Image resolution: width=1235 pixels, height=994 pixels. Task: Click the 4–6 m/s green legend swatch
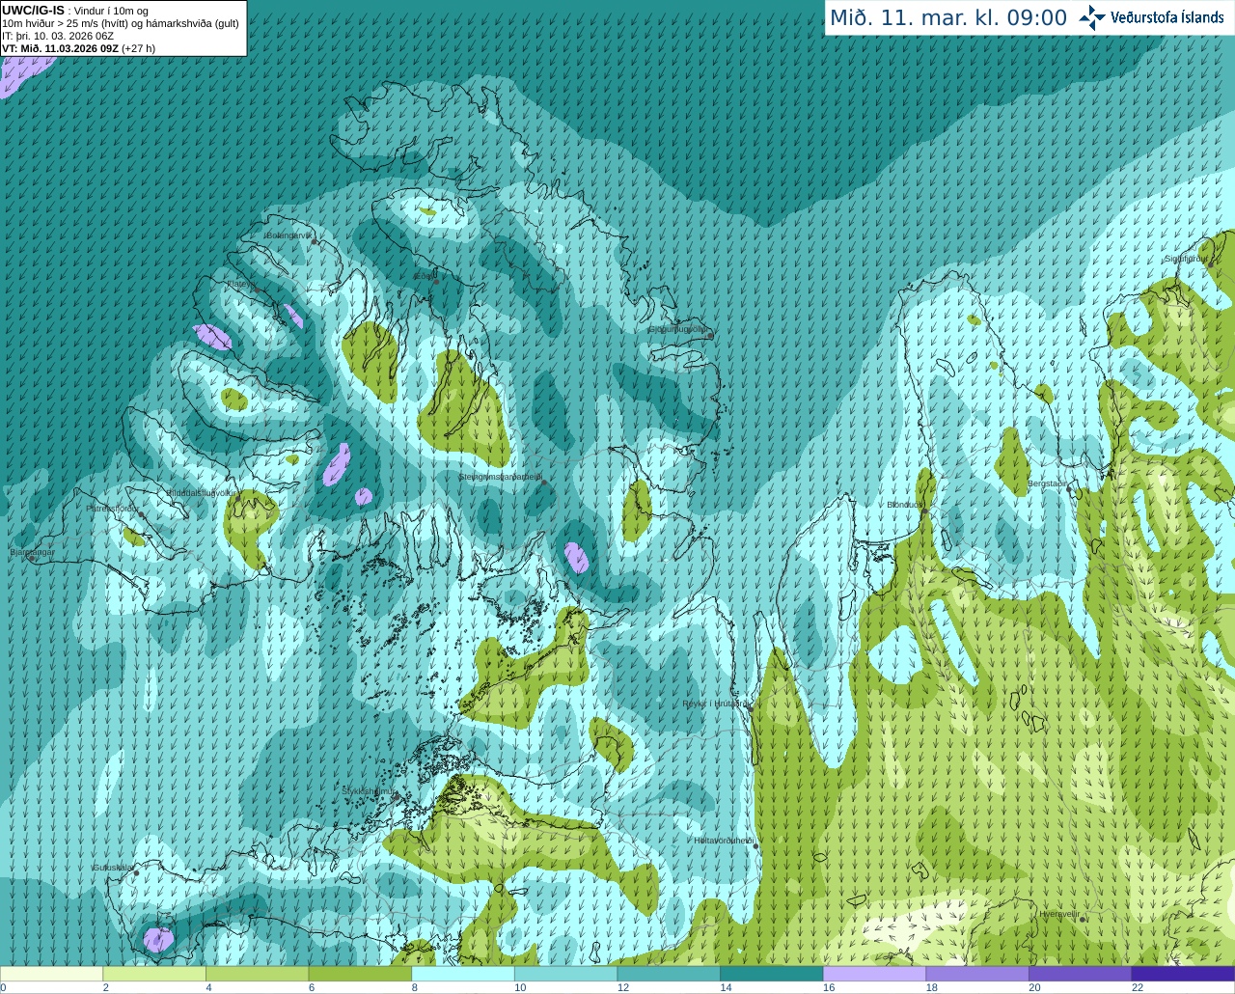point(258,974)
